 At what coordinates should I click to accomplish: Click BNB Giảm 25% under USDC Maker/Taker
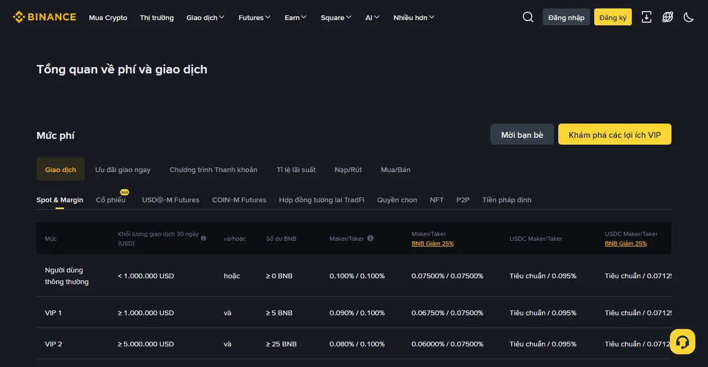coord(625,243)
